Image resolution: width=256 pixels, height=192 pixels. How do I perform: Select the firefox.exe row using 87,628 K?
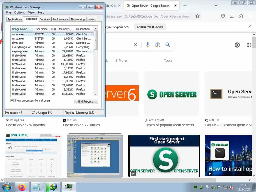point(52,94)
